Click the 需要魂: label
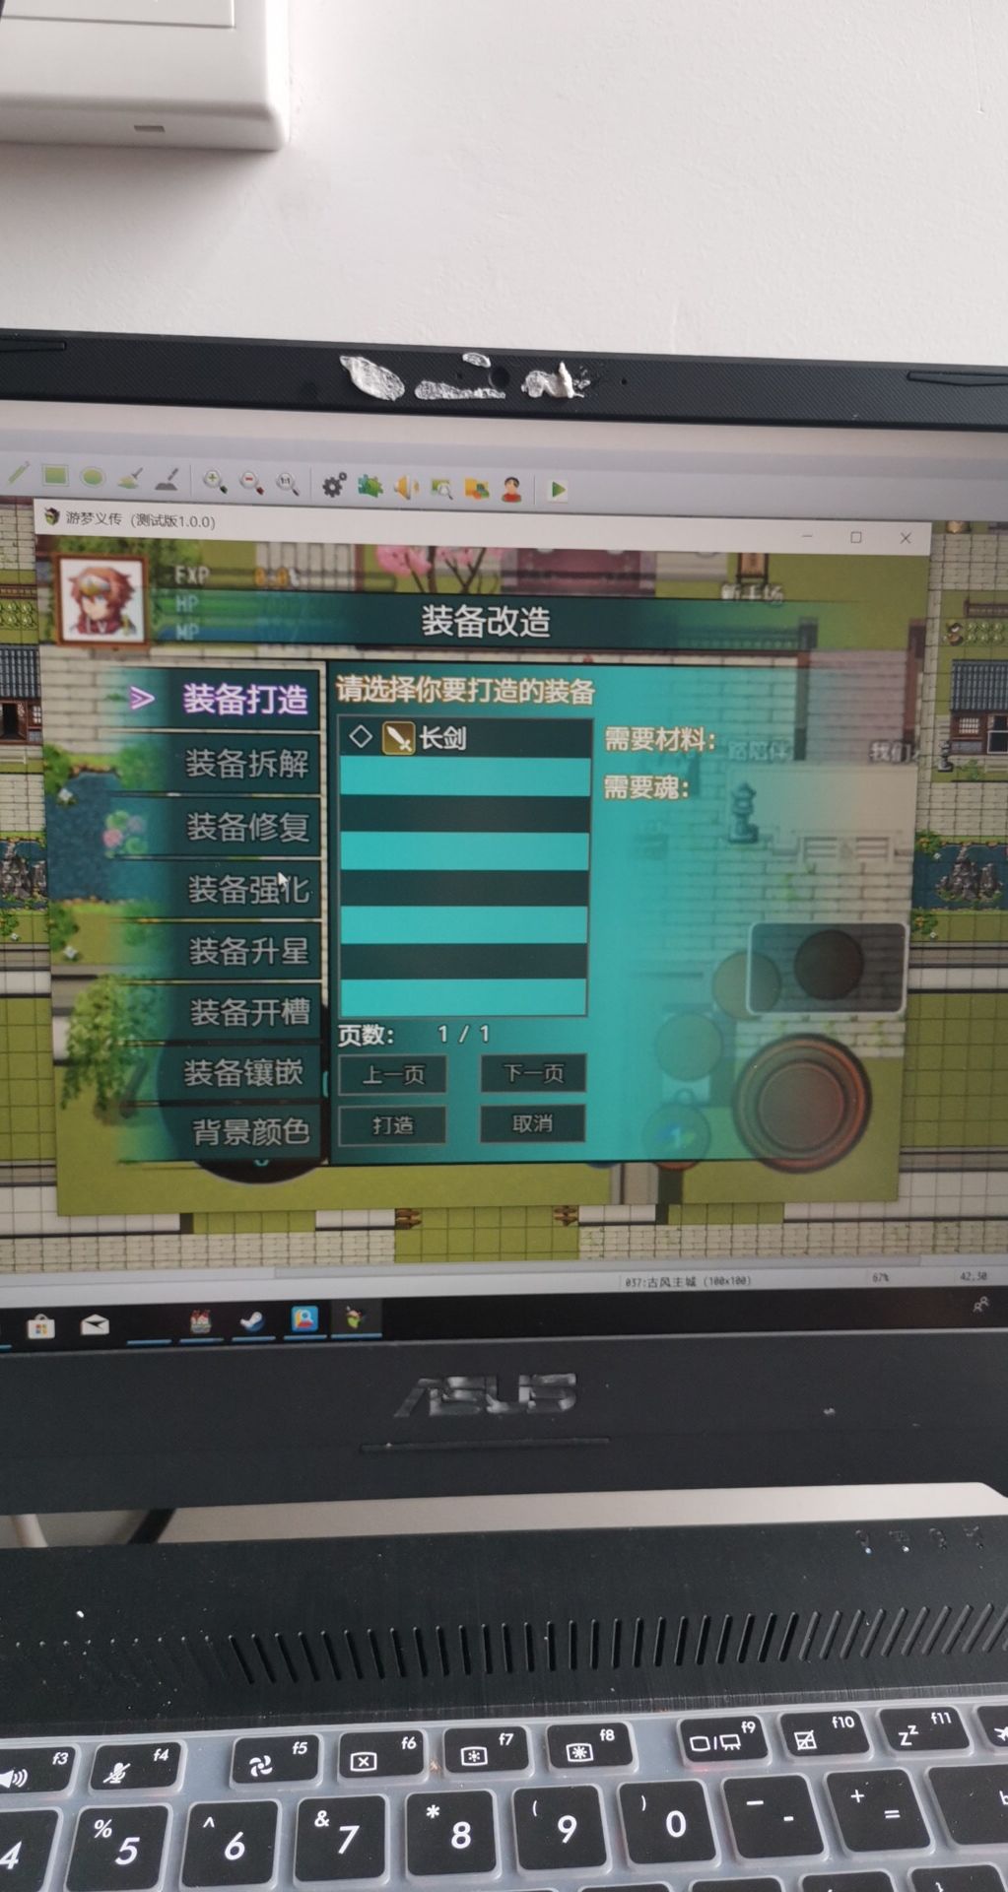Viewport: 1008px width, 1892px height. [x=646, y=786]
